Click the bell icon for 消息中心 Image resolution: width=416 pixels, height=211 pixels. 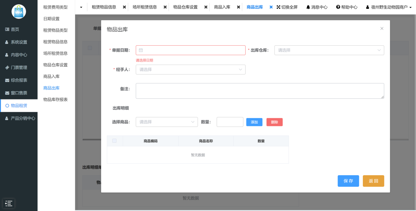click(x=308, y=7)
